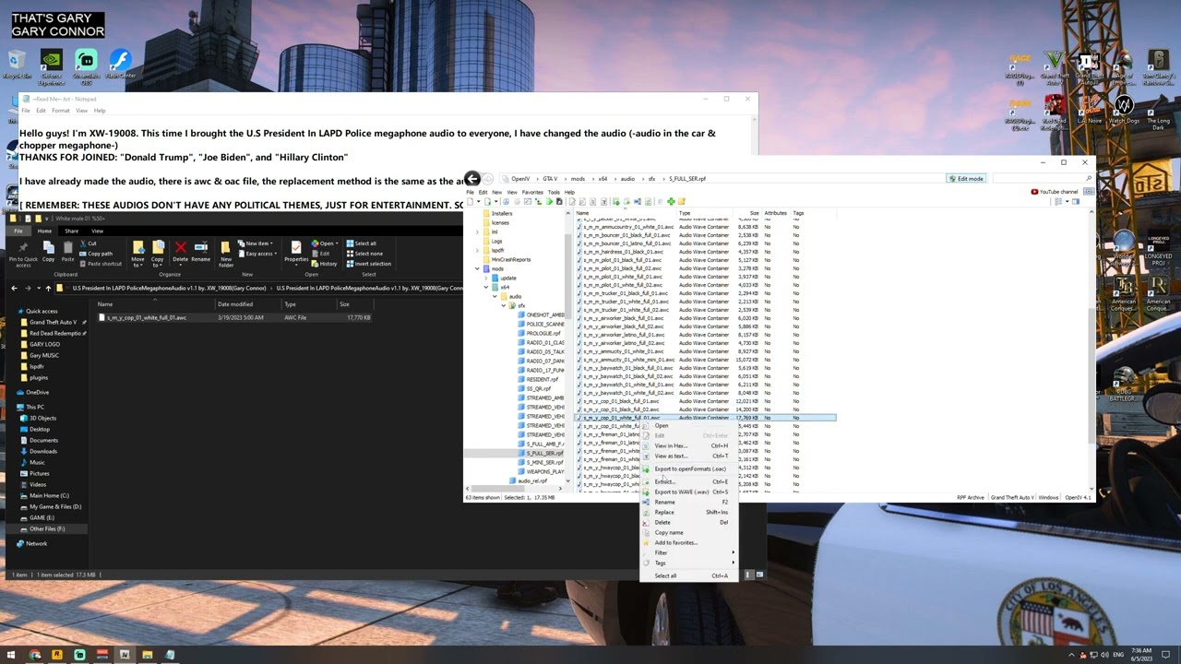Click the green play icon in OpenIV toolbar
This screenshot has width=1181, height=664.
[x=550, y=201]
